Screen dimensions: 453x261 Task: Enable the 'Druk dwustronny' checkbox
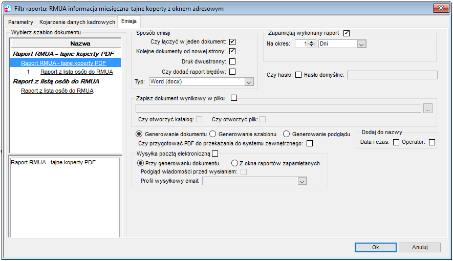[232, 61]
